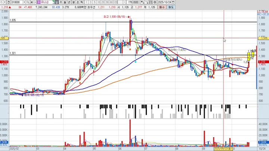This screenshot has height=151, width=269.
Task: Click the candle count field showing 178
Action: (x=130, y=2)
